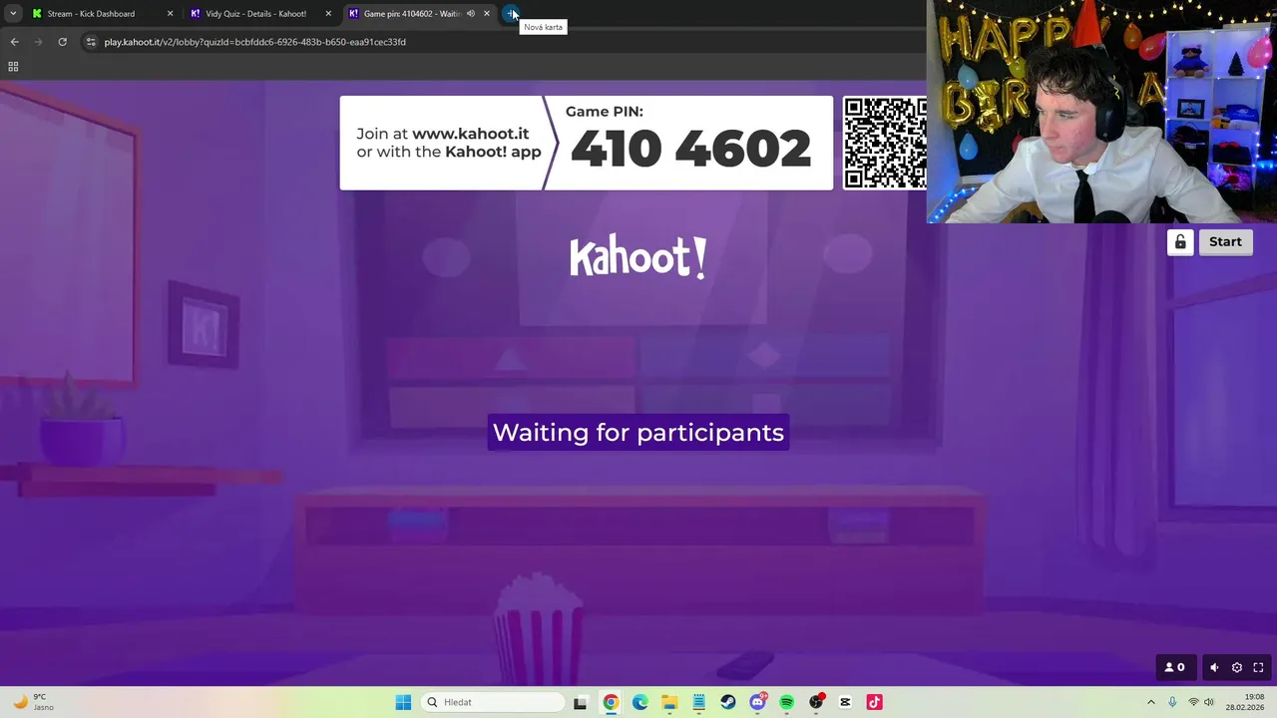Toggle the game lock padlock icon
The width and height of the screenshot is (1277, 718).
1180,242
